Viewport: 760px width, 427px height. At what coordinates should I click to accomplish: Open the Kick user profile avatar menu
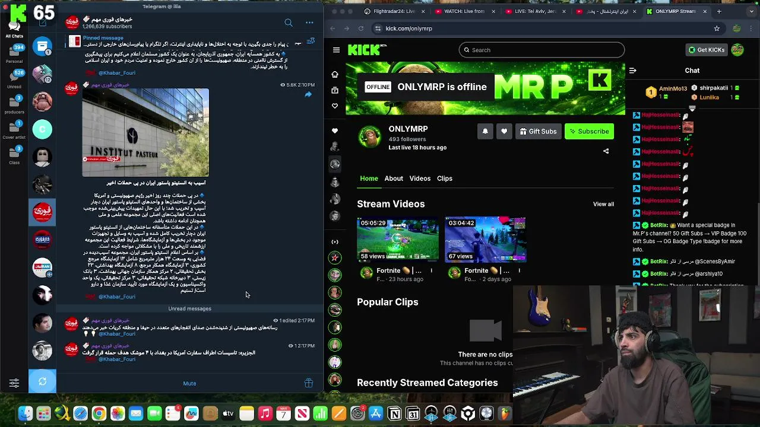[x=737, y=50]
